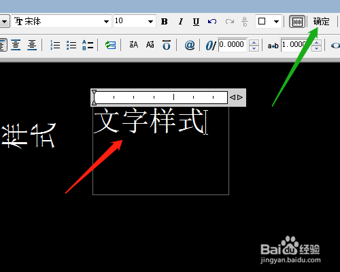The height and width of the screenshot is (272, 340).
Task: Decrease tracking with down spinner
Action: coord(316,48)
